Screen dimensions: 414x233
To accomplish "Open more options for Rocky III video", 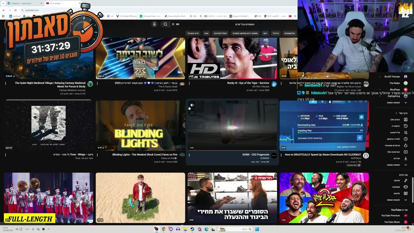I will tap(189, 83).
